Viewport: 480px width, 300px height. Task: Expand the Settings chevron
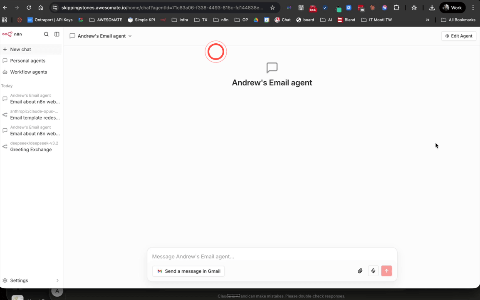[57, 280]
